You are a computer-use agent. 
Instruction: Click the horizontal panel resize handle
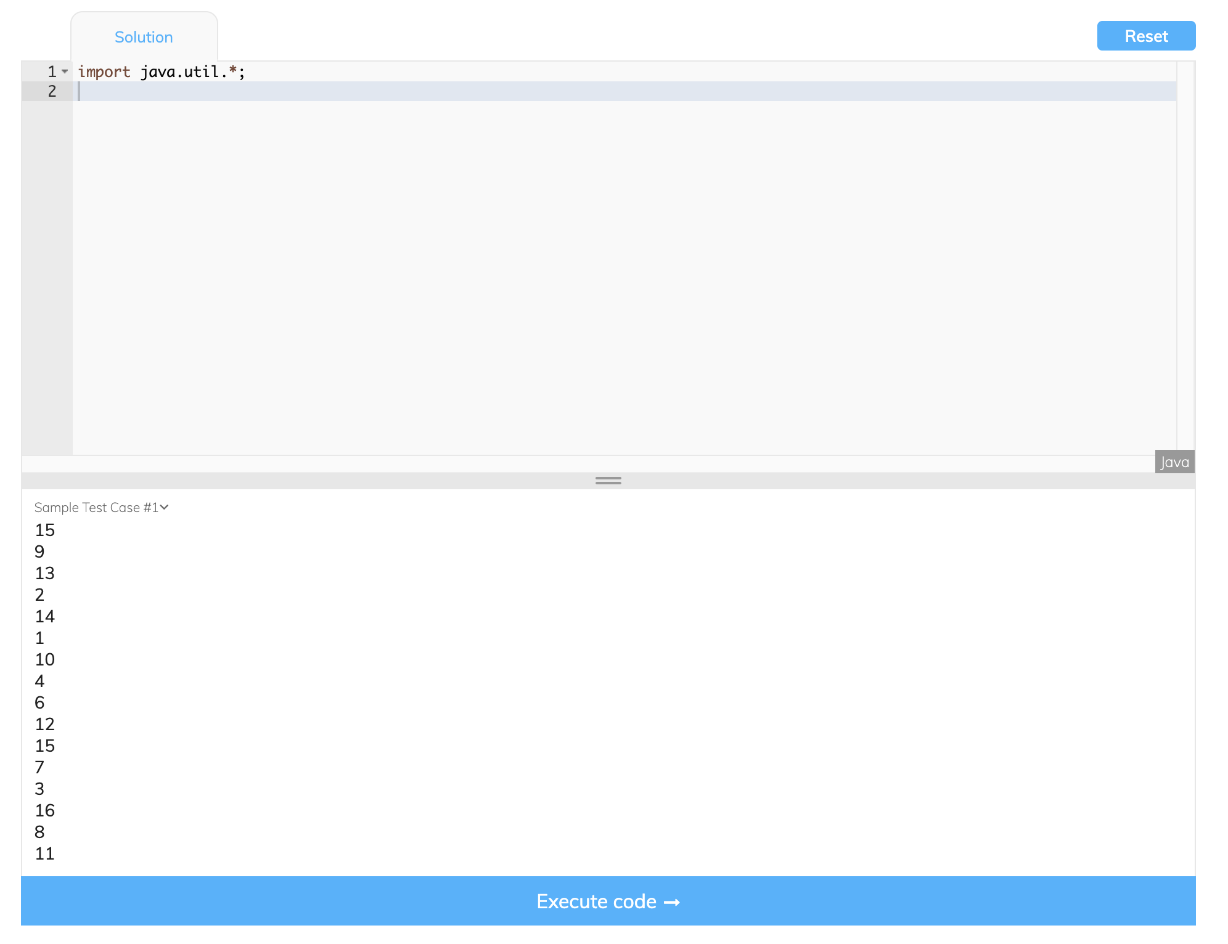[608, 481]
